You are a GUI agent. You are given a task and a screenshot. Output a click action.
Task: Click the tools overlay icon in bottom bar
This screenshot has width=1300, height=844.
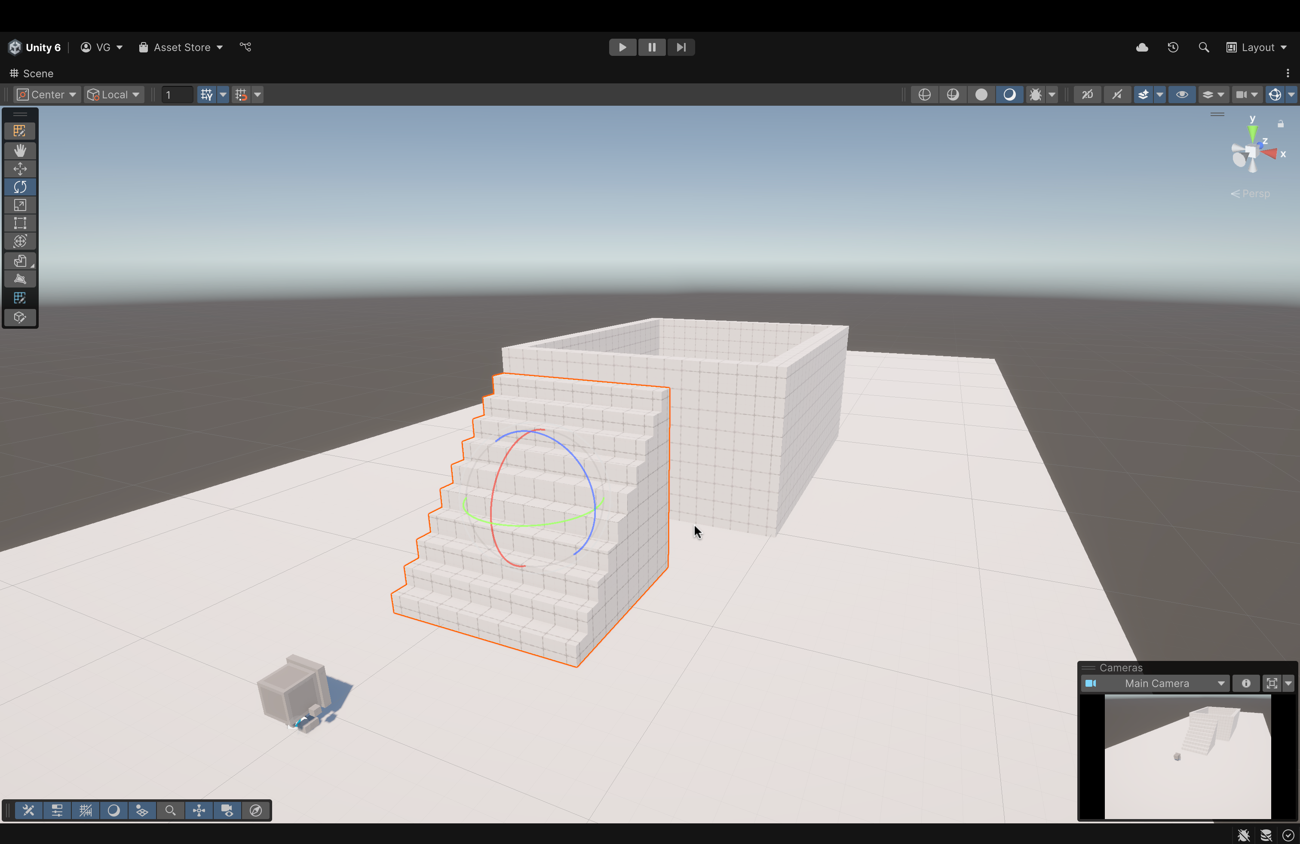pos(28,810)
